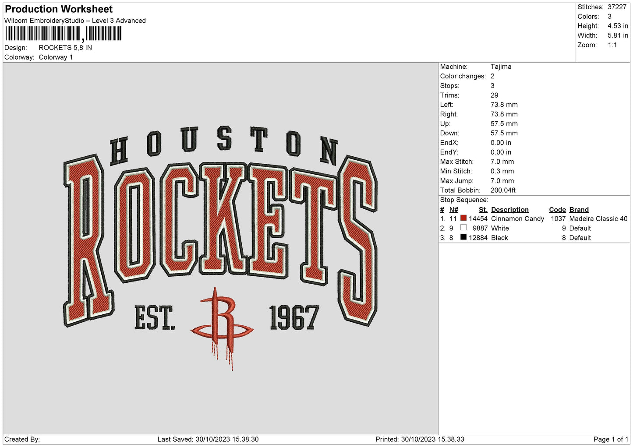This screenshot has width=633, height=447.
Task: Click the 'Stop Sequence:' label
Action: [x=464, y=200]
